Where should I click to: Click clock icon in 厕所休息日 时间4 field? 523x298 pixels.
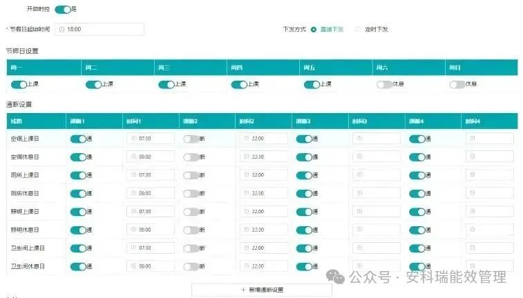coord(473,192)
